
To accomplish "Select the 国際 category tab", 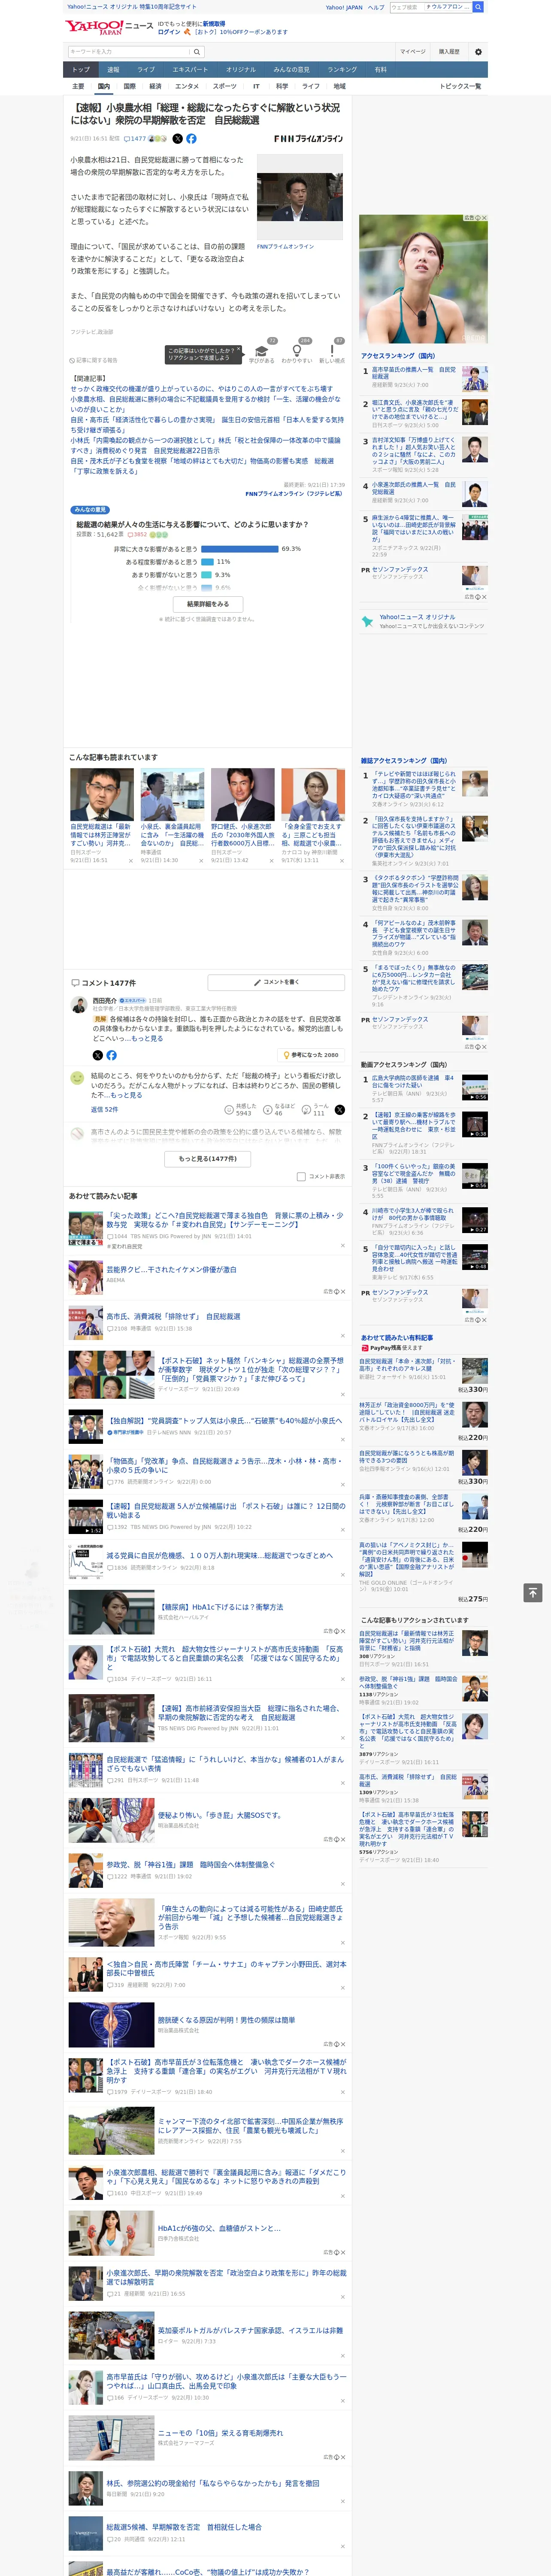I will pyautogui.click(x=129, y=87).
